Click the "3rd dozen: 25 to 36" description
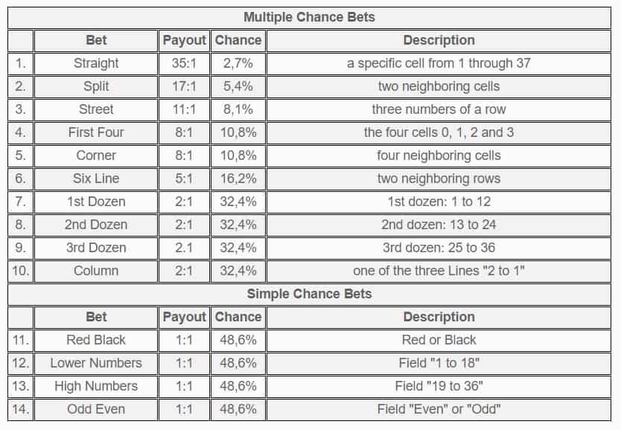 (x=439, y=248)
